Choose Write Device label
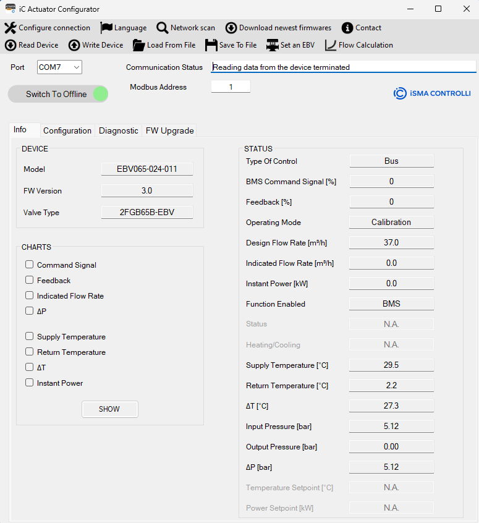479x523 pixels. click(103, 45)
